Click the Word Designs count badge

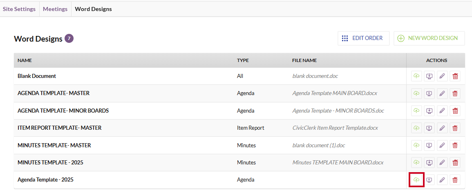(69, 38)
